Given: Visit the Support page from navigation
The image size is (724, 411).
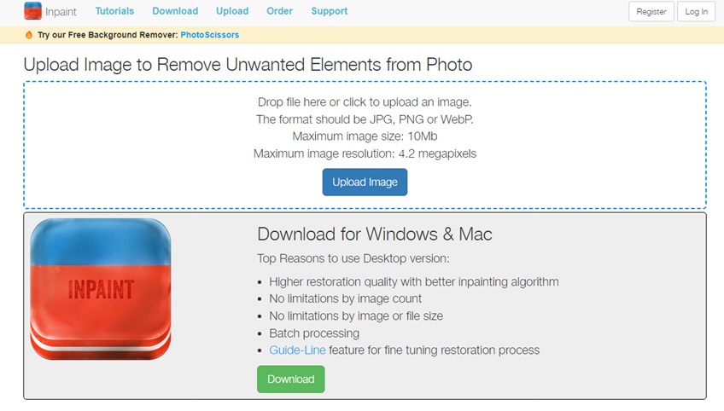Looking at the screenshot, I should click(x=330, y=11).
